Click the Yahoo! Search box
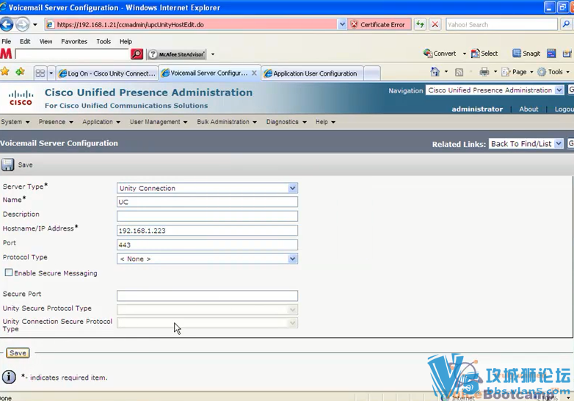The image size is (574, 401). [501, 24]
